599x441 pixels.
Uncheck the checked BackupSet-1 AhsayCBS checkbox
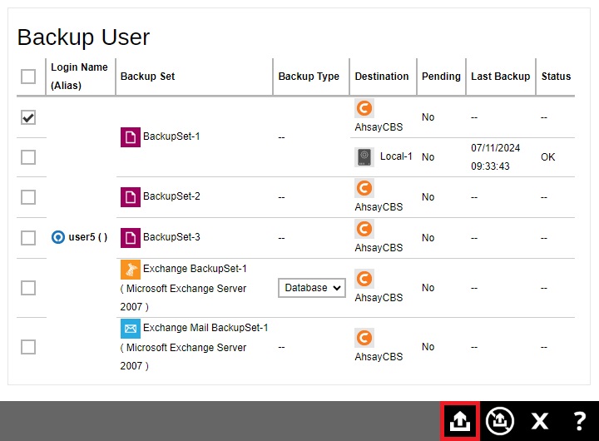(28, 117)
